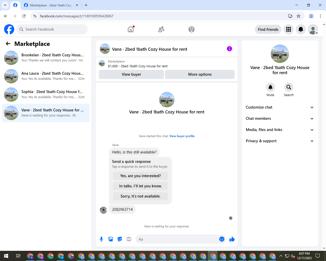Go back in browser history
Viewport: 326px width, 261px height.
(x=6, y=16)
